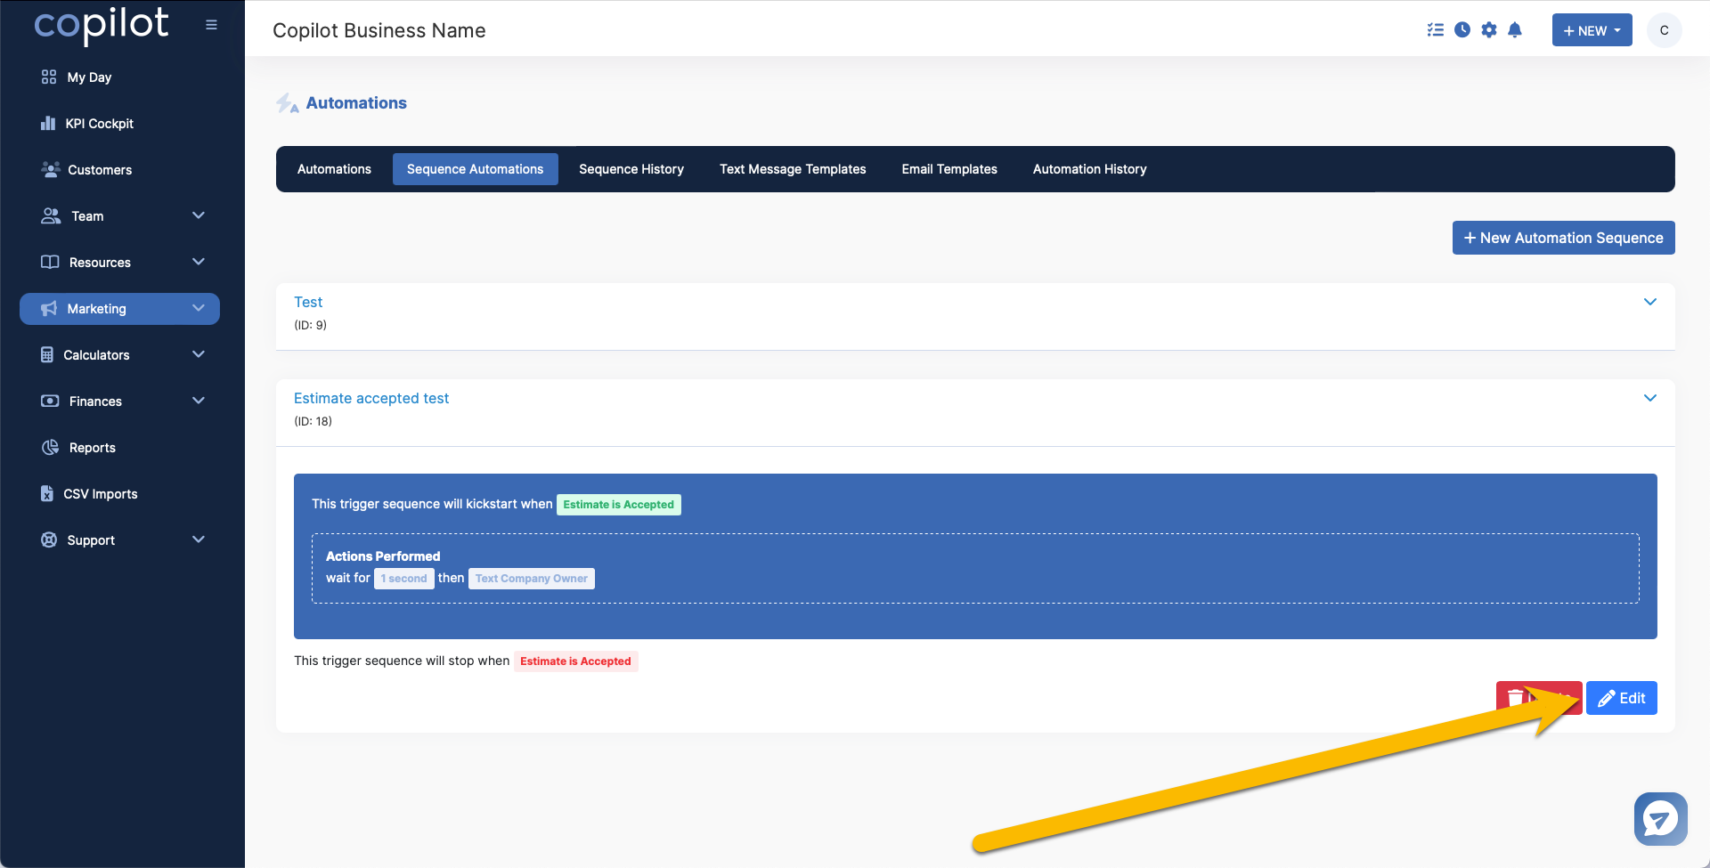Screen dimensions: 1710x868
Task: Open Estimate accepted test link
Action: click(371, 398)
